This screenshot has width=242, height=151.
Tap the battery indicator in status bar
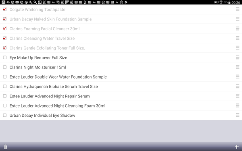[x=229, y=2]
